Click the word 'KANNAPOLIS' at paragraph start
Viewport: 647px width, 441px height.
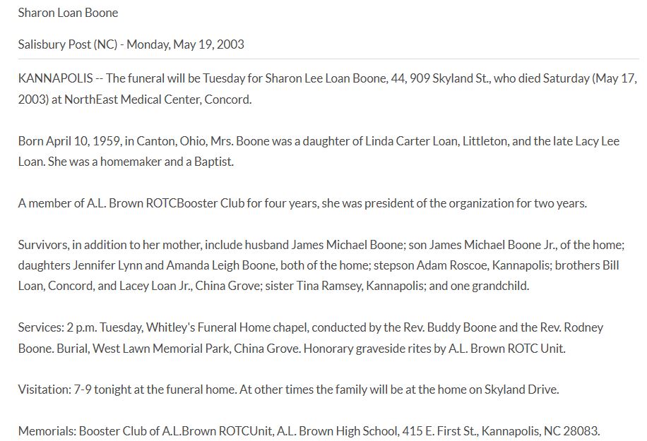(55, 78)
